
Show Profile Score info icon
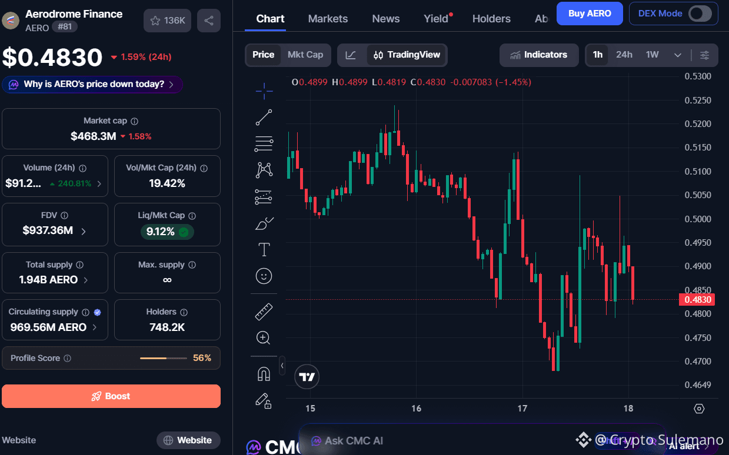(x=67, y=358)
